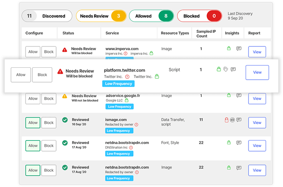Screen dimensions: 283x187
Task: Filter by Needs Review services
Action: coord(101,16)
